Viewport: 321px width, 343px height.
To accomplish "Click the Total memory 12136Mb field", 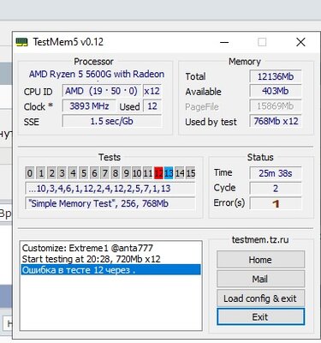I will (x=276, y=76).
